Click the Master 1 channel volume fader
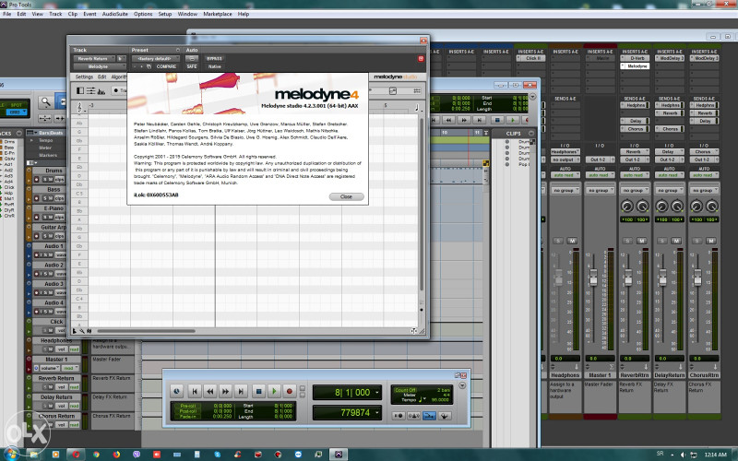The height and width of the screenshot is (461, 738). (x=593, y=278)
